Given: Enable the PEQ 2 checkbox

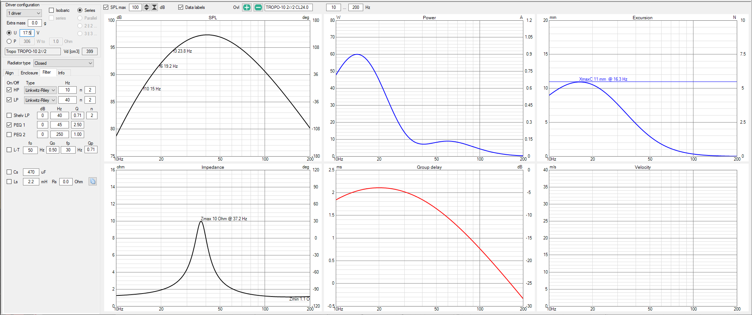Looking at the screenshot, I should (9, 135).
